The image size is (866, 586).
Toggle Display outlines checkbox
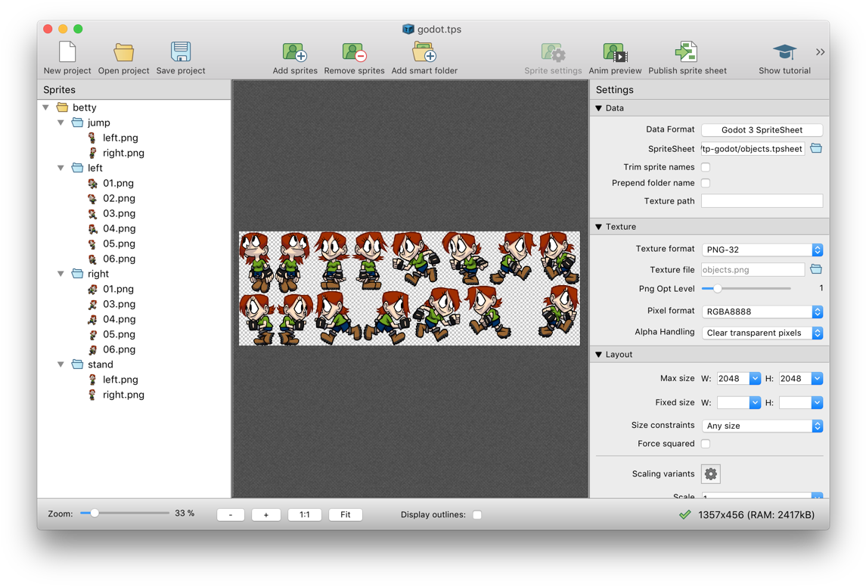coord(477,515)
